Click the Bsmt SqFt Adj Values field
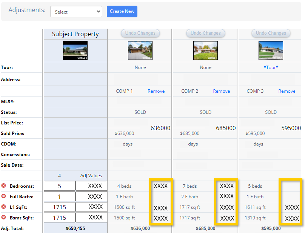Screen dimensions: 305x233 tap(91, 218)
